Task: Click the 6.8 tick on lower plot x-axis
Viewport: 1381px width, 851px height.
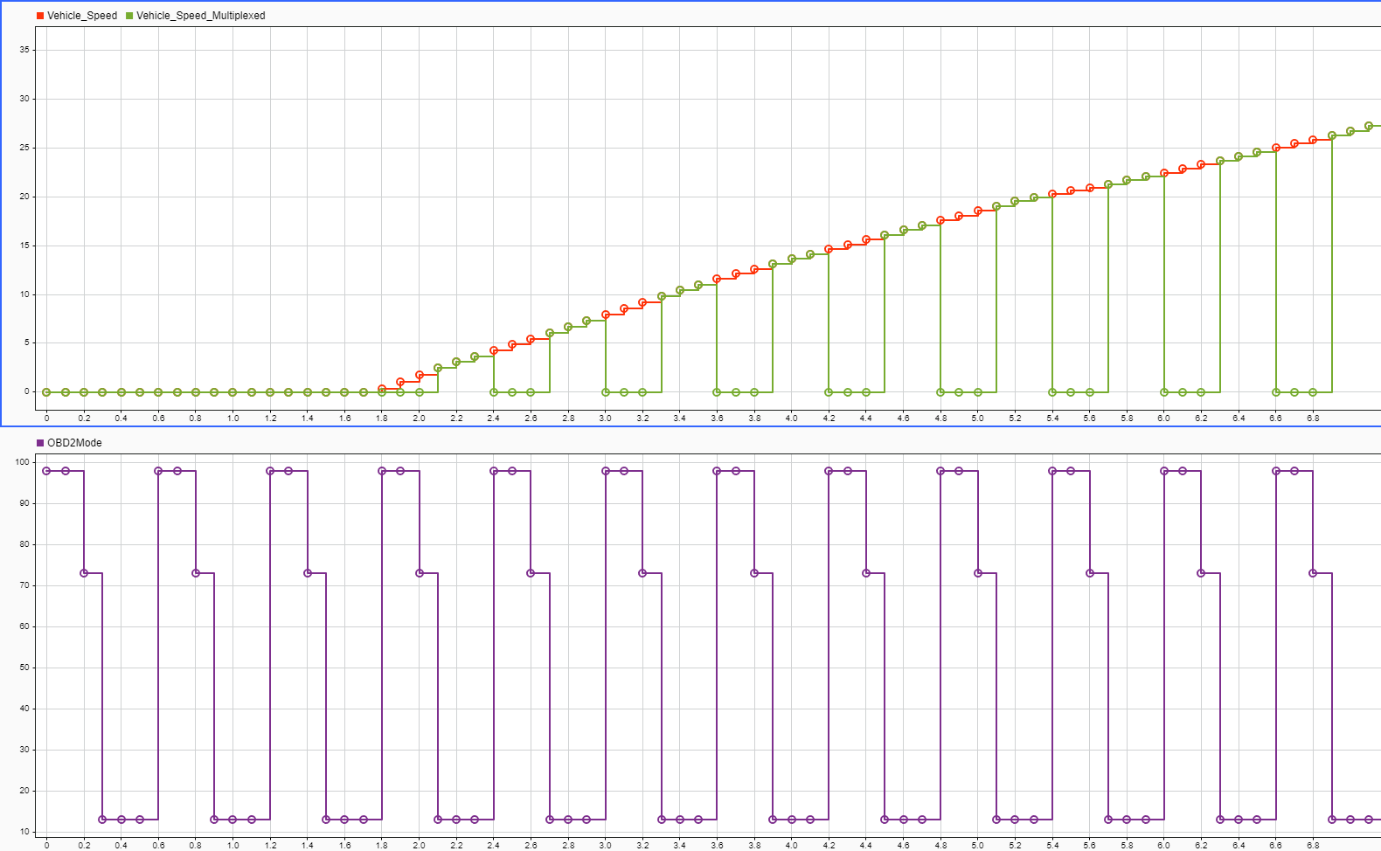Action: pyautogui.click(x=1313, y=845)
